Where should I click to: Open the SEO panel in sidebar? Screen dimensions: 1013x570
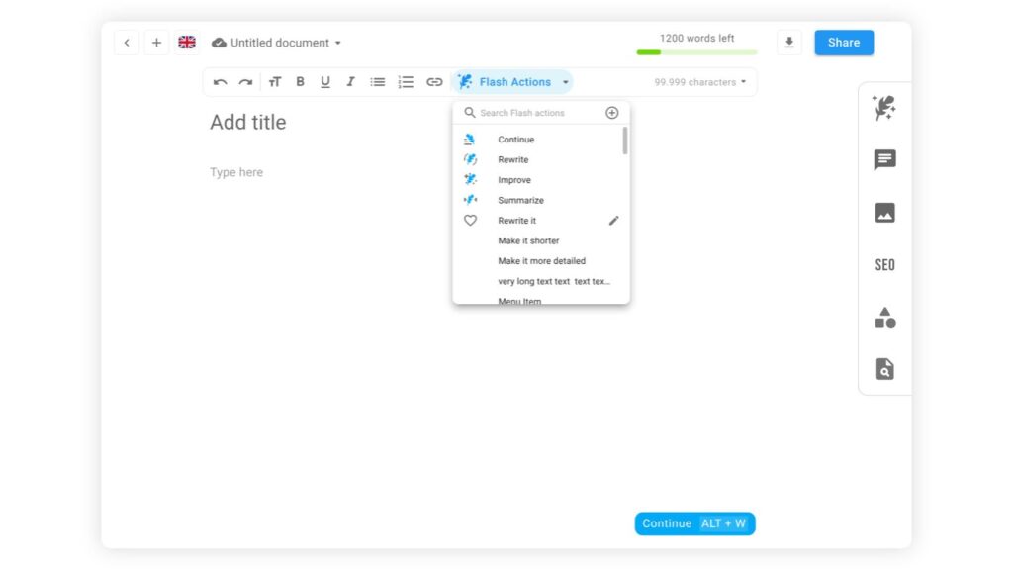884,265
